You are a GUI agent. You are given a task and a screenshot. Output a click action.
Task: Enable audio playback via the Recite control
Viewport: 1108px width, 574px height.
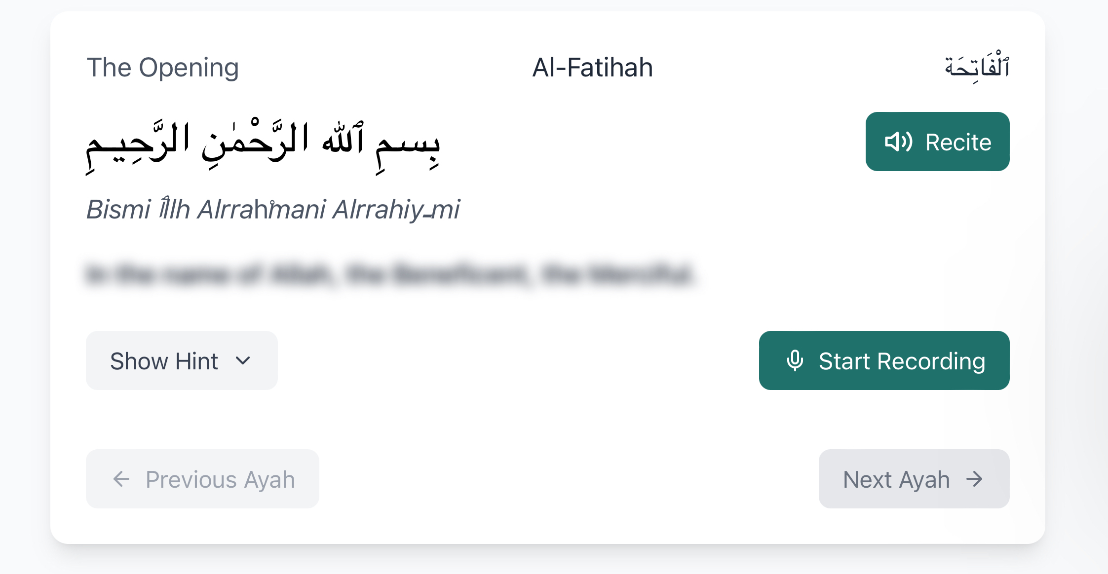(x=937, y=142)
